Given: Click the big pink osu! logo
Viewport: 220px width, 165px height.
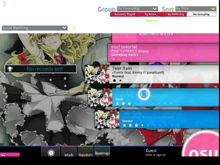Looking at the screenshot, I should point(201,144).
